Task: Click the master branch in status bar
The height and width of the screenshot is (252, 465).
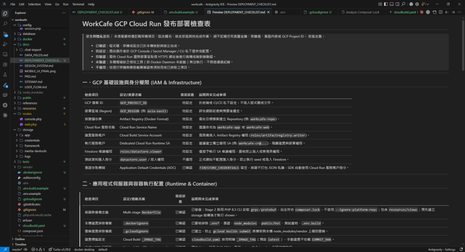Action: (x=17, y=249)
